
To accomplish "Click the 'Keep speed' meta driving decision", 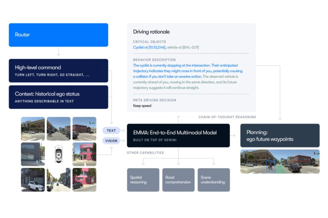I will (x=142, y=106).
